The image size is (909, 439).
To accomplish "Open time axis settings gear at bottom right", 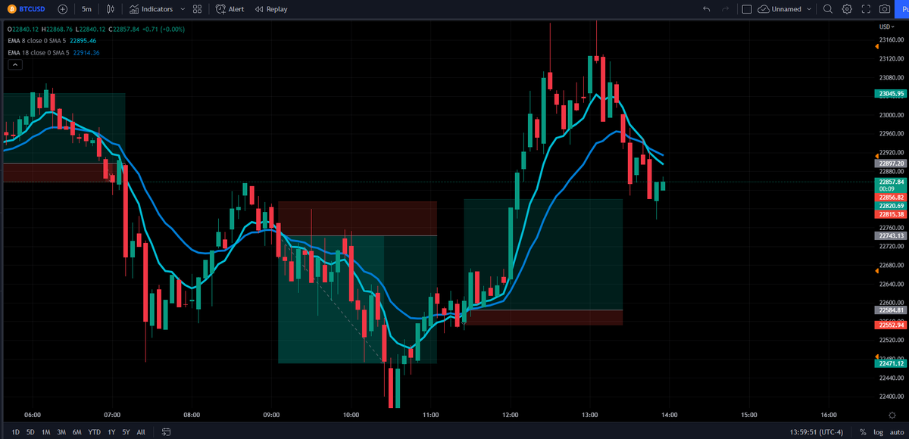I will click(x=892, y=415).
